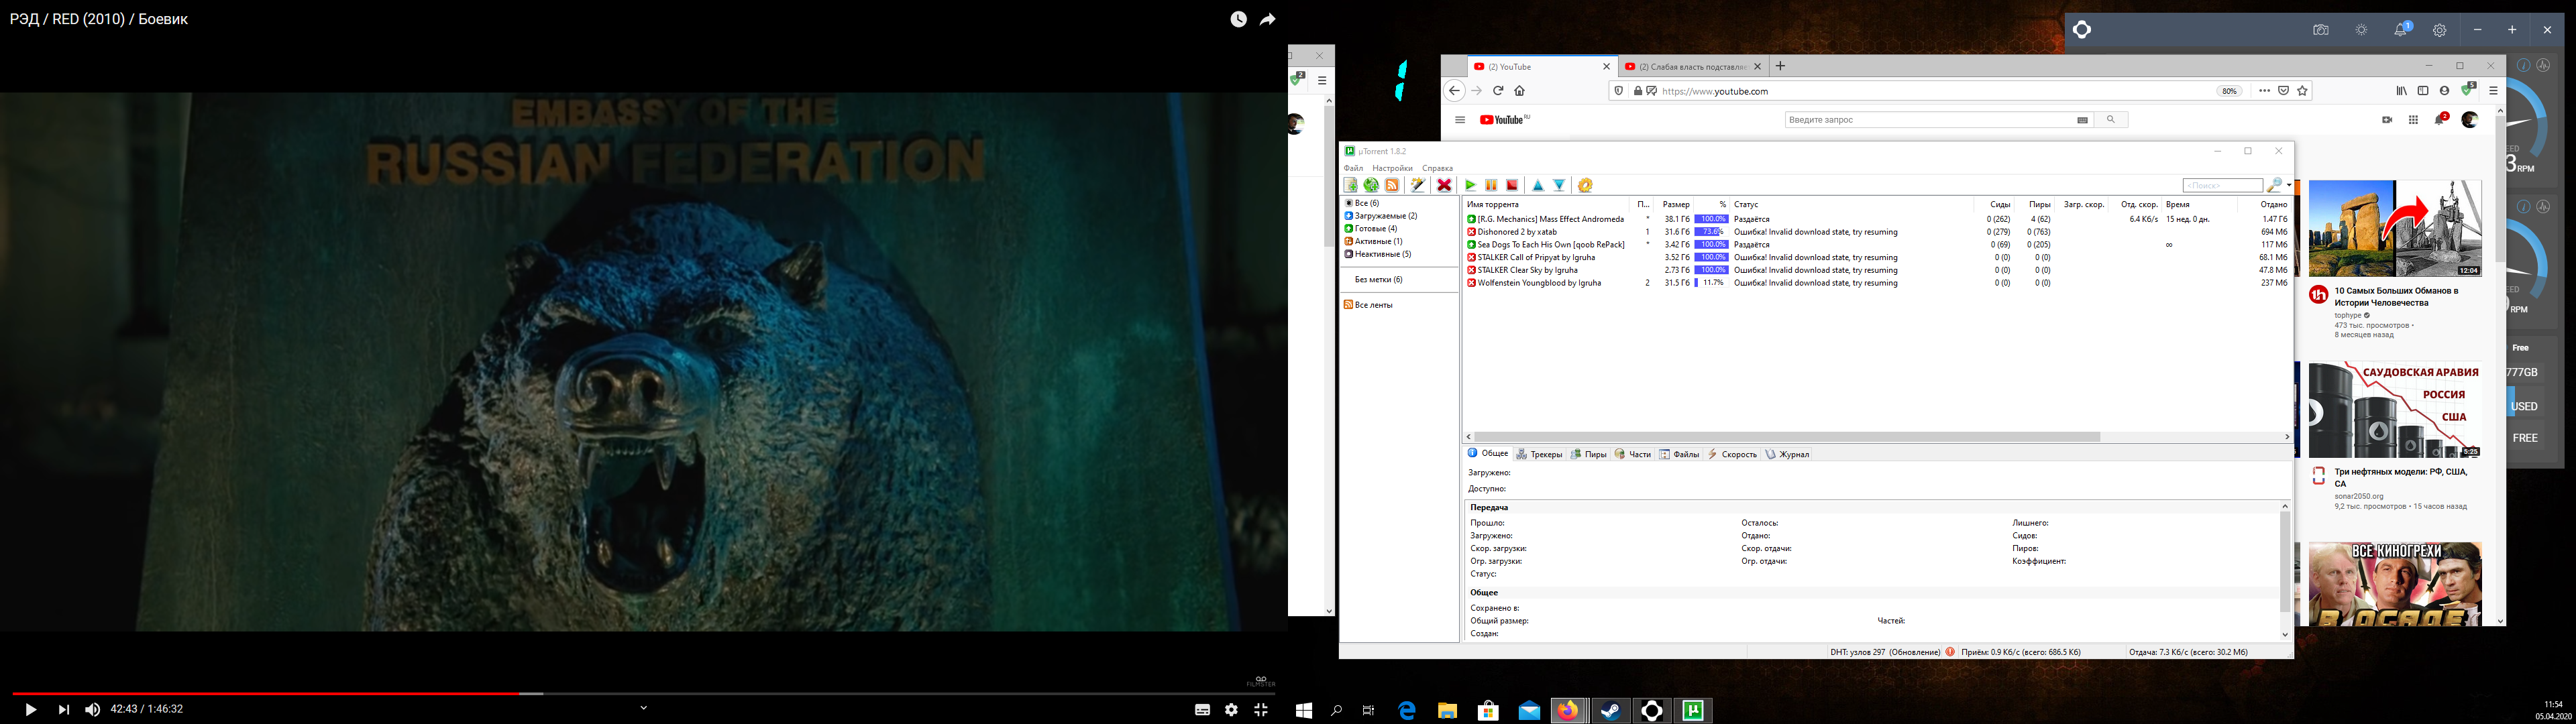Open YouTube hamburger guide menu

tap(1460, 120)
